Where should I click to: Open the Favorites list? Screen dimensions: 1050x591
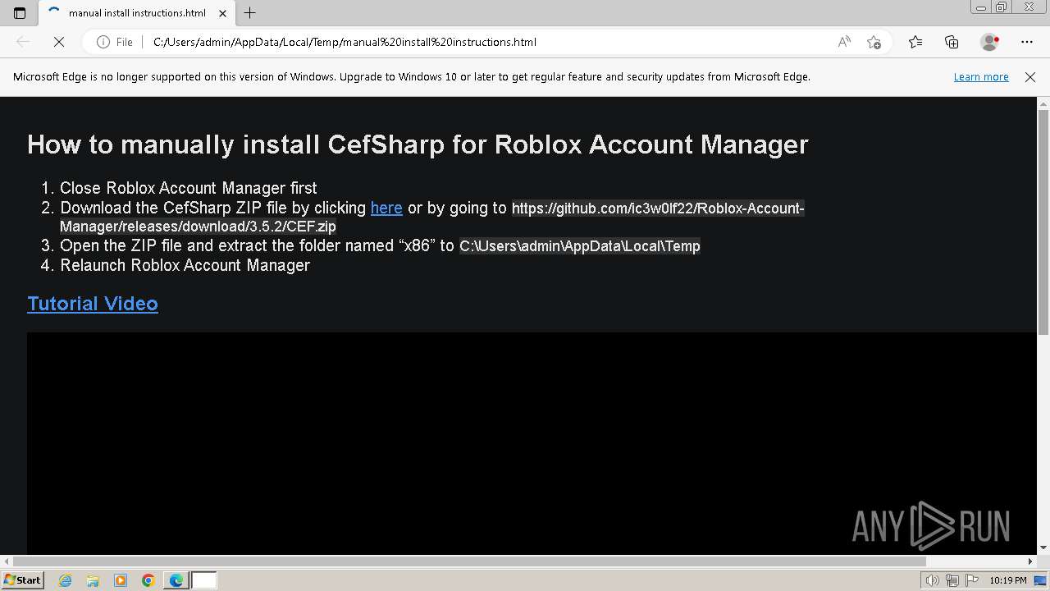point(915,42)
